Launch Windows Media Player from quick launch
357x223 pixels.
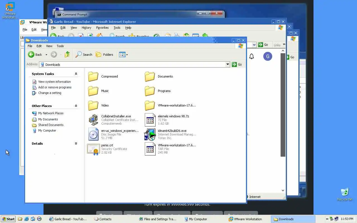(39, 219)
